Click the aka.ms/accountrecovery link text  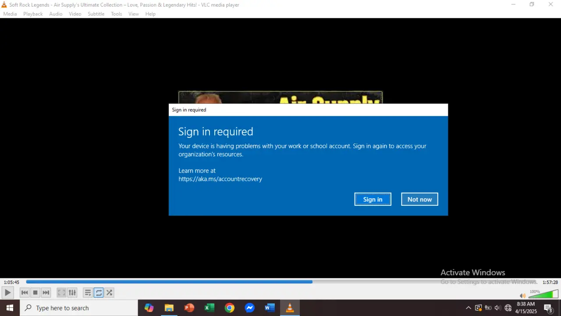[x=220, y=179]
